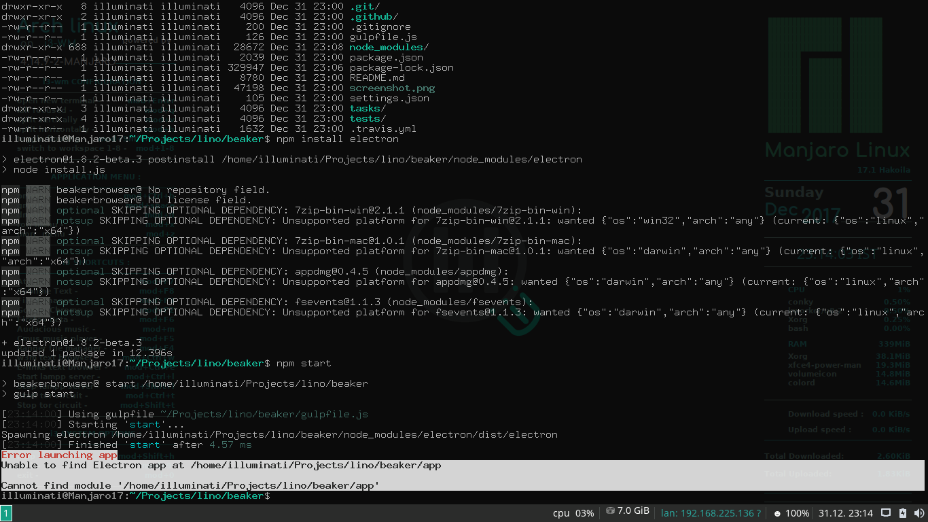
Task: Click the tasks/ directory name
Action: tap(368, 108)
